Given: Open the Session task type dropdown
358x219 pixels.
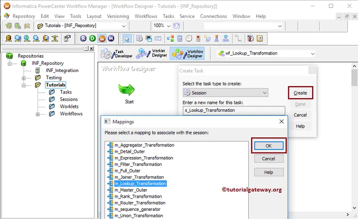Looking at the screenshot, I should 265,93.
